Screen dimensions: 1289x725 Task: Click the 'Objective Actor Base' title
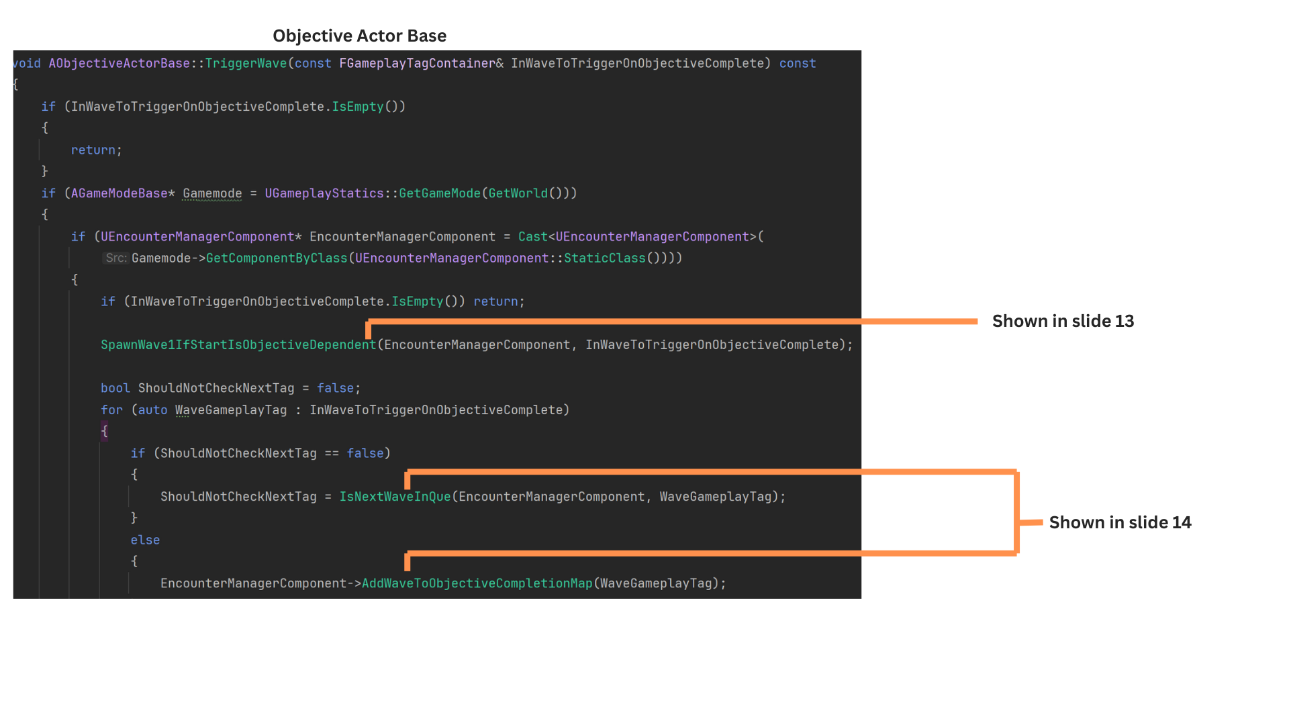359,36
